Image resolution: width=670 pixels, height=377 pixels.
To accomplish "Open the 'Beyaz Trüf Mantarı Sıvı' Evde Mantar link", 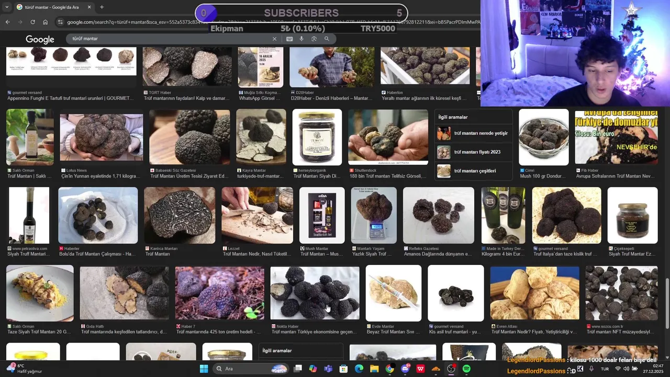I will click(x=394, y=332).
